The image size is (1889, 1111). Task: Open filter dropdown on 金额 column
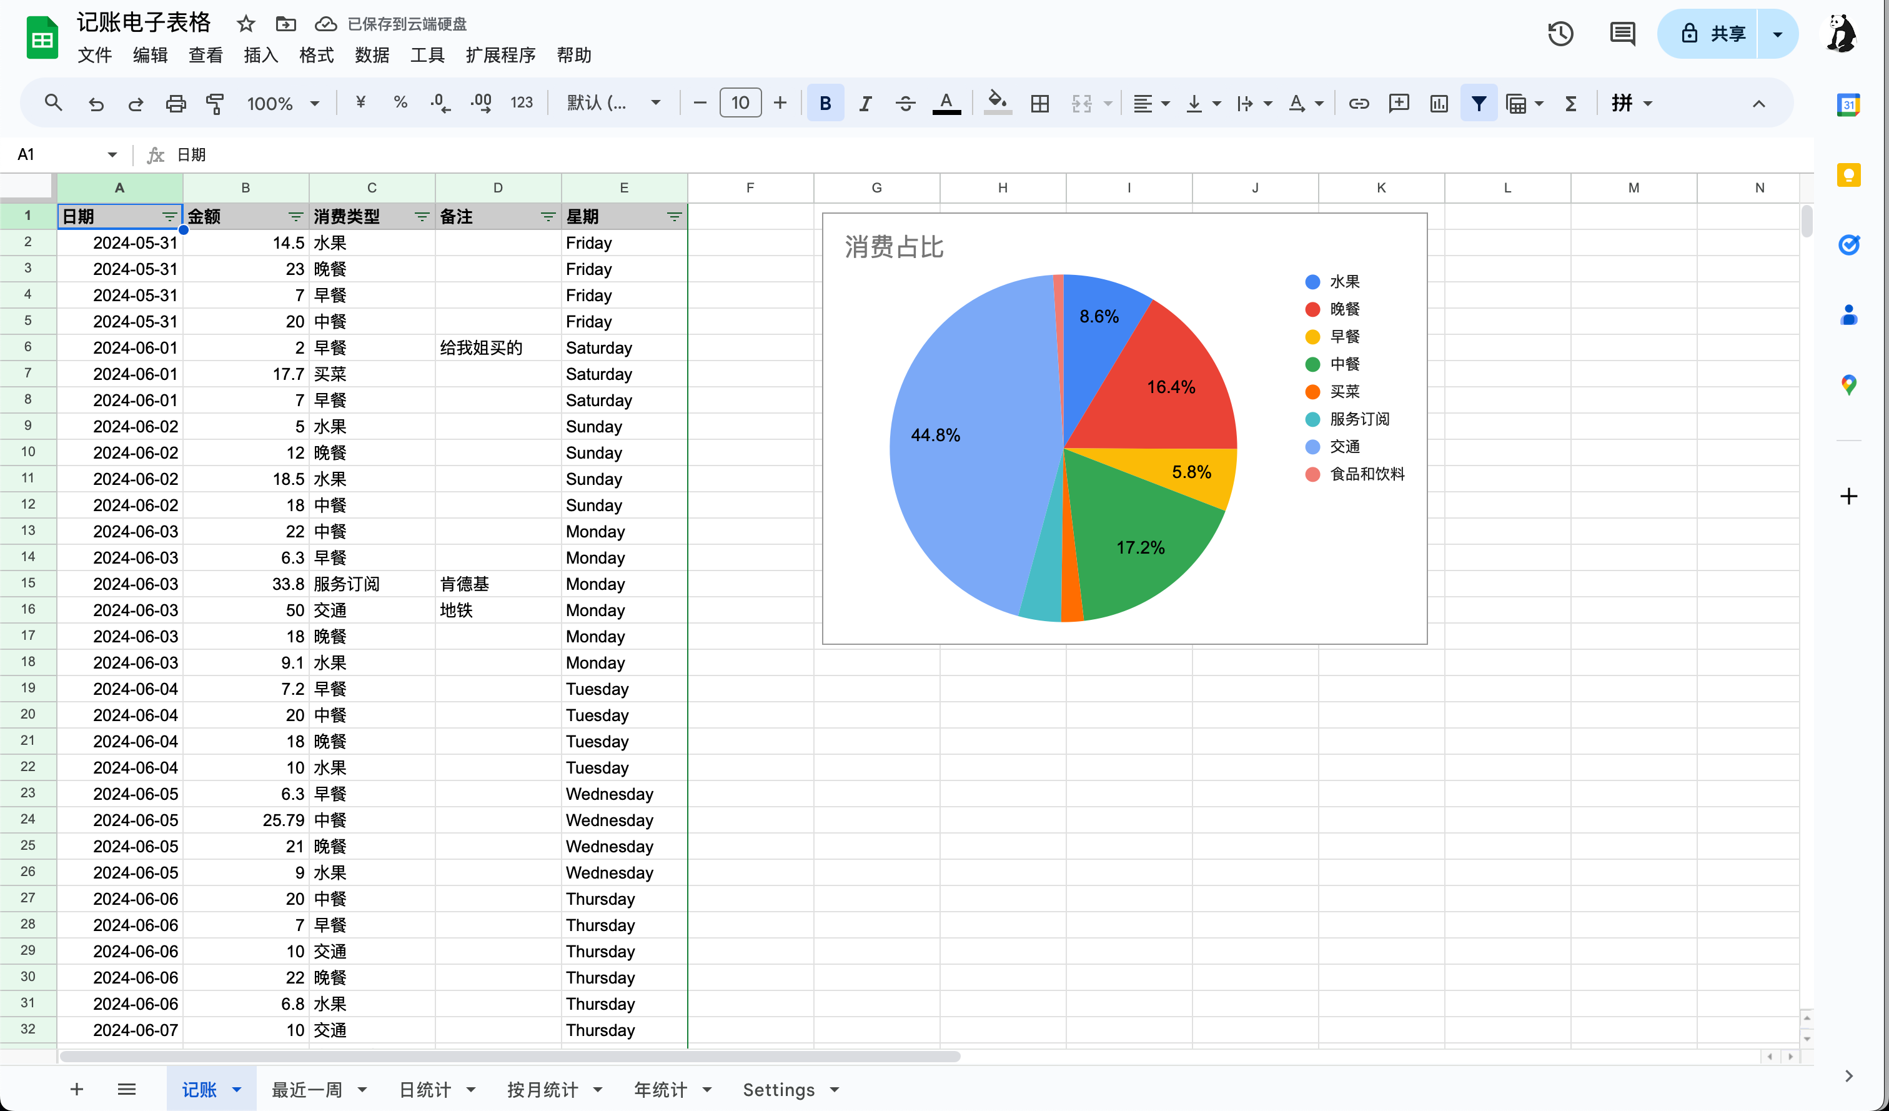click(295, 217)
